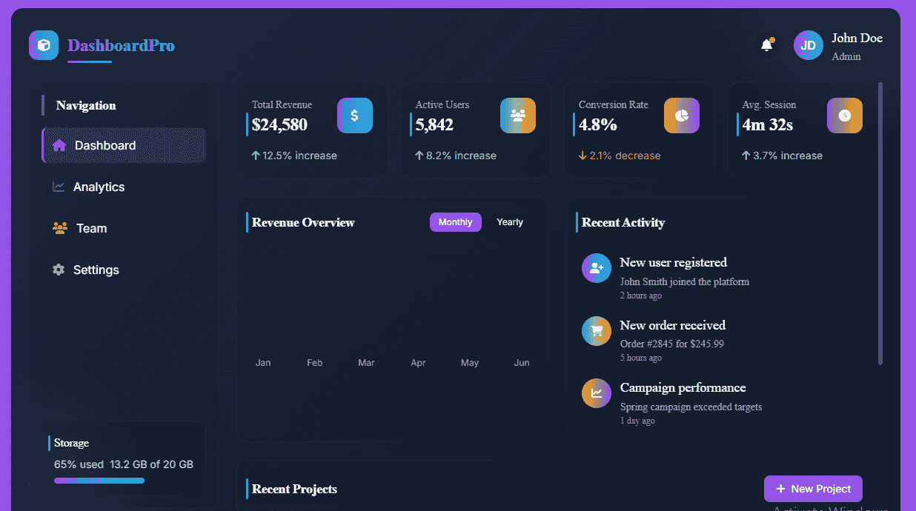
Task: Click the users icon on Active Users card
Action: [518, 116]
